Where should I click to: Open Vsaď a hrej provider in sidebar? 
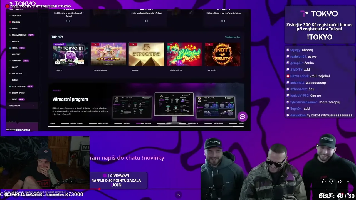[x=17, y=74]
